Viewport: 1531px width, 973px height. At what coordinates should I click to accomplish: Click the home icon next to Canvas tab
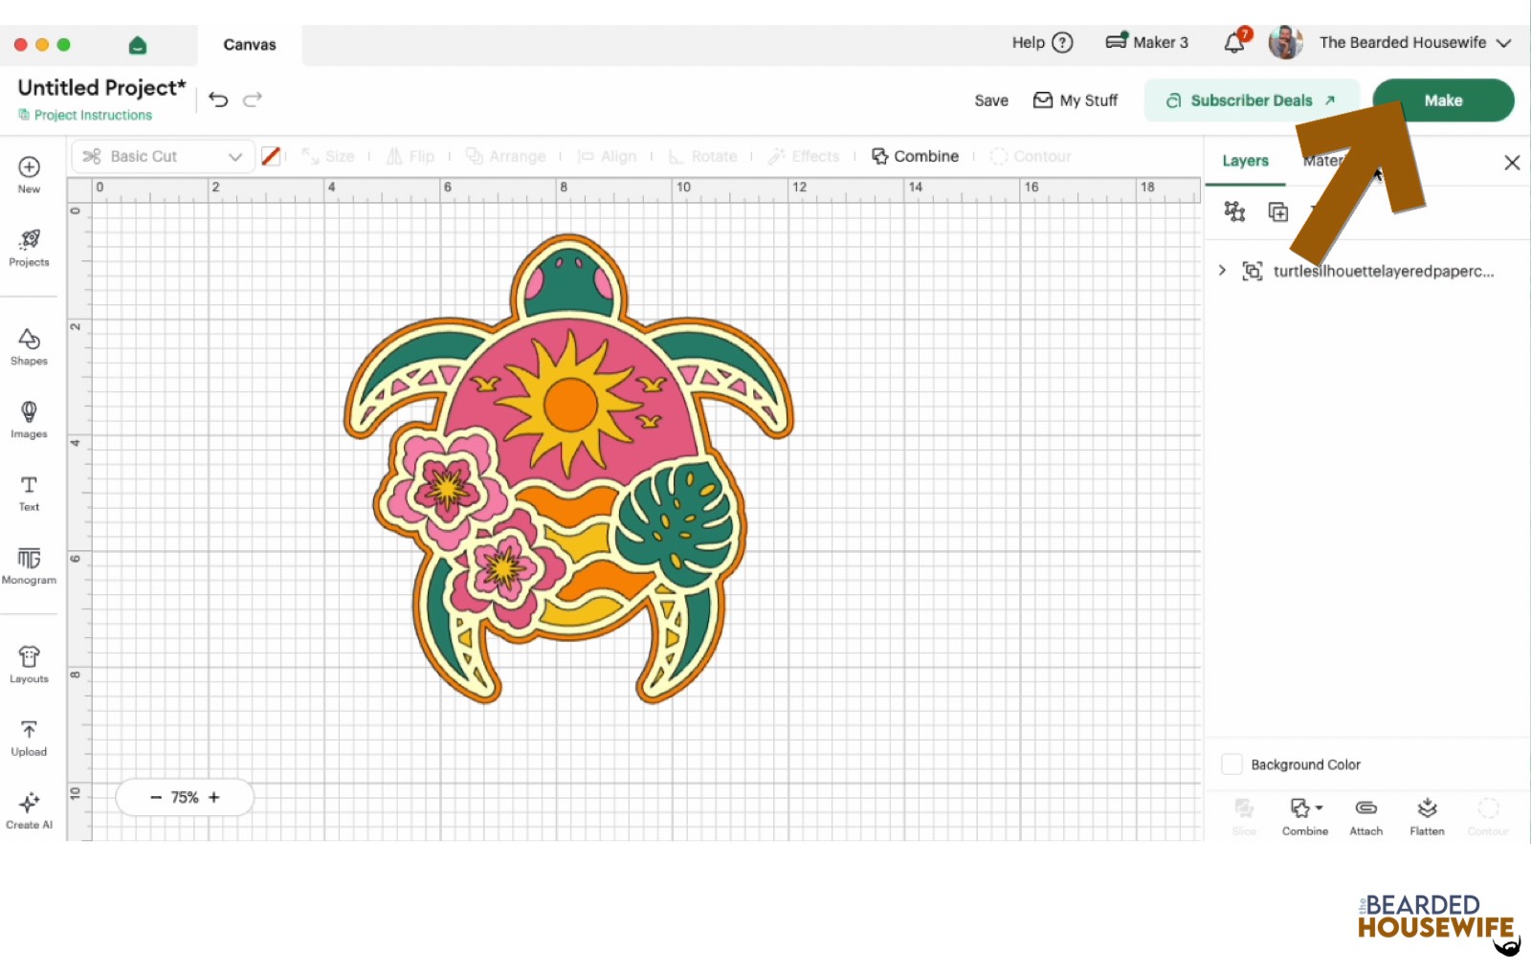(138, 45)
